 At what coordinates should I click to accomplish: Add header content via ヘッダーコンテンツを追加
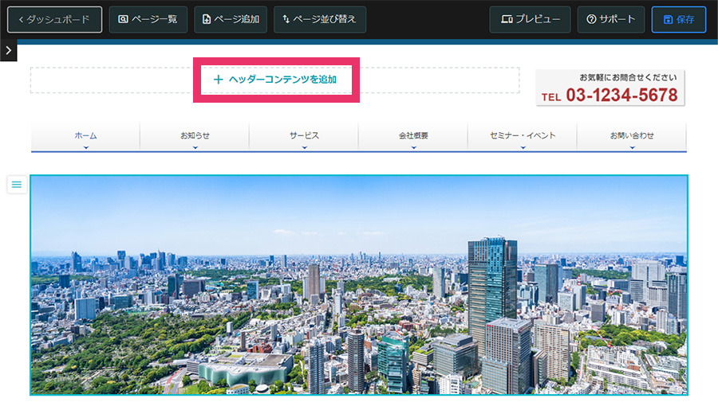(276, 80)
